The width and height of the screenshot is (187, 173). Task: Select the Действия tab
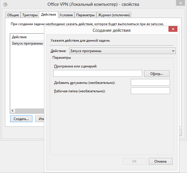[x=48, y=14]
